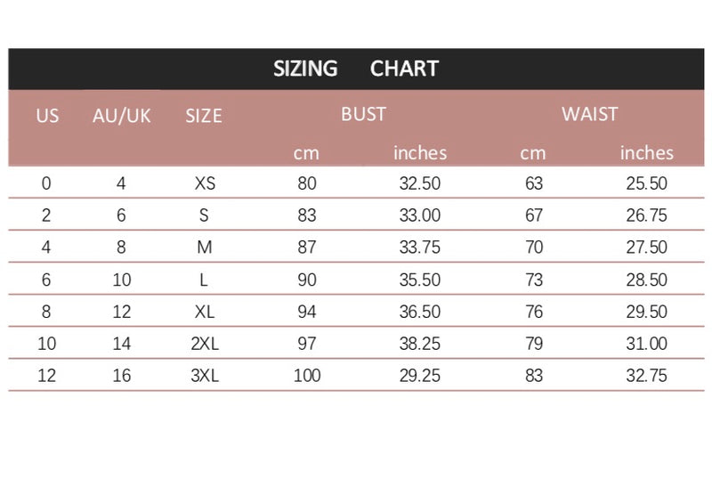The height and width of the screenshot is (479, 712).
Task: Click the SIZING CHART title banner
Action: (x=356, y=69)
